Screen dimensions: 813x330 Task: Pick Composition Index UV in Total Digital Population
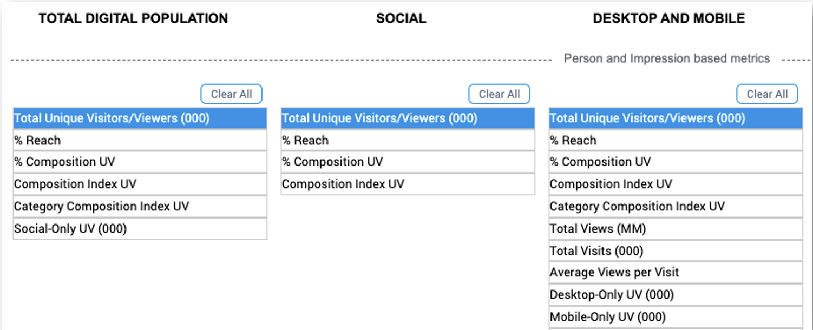[x=140, y=184]
